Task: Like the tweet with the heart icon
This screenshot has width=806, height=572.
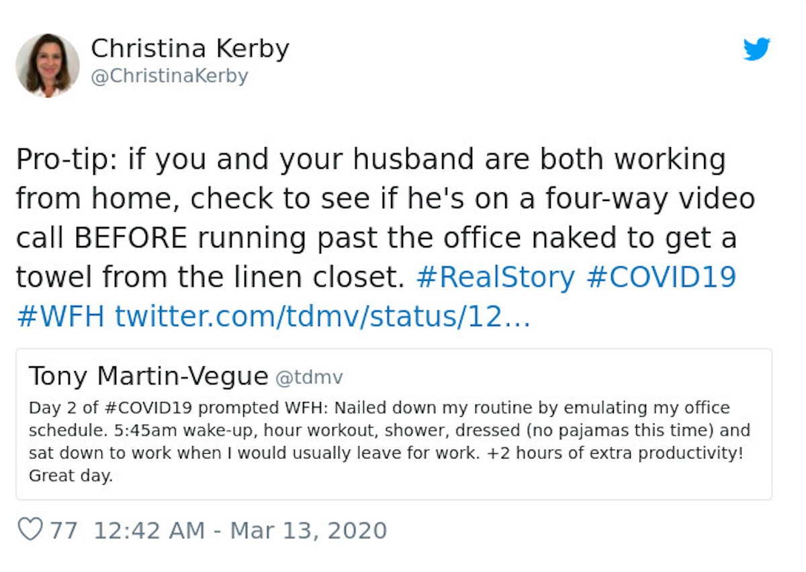Action: 30,530
